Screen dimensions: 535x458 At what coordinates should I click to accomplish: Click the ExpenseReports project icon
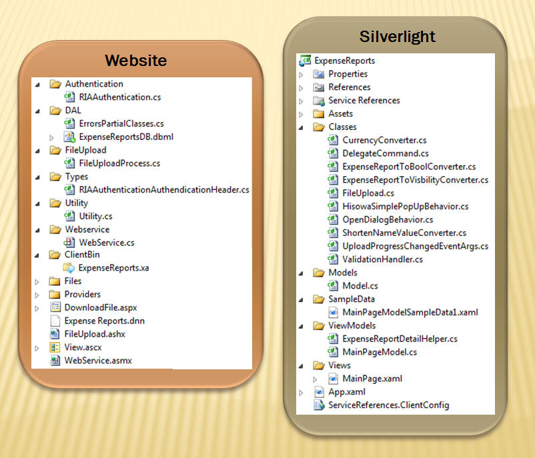305,61
